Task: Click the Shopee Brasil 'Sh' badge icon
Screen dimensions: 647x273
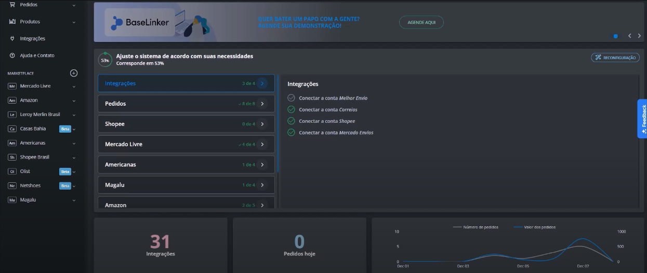Action: coord(12,157)
